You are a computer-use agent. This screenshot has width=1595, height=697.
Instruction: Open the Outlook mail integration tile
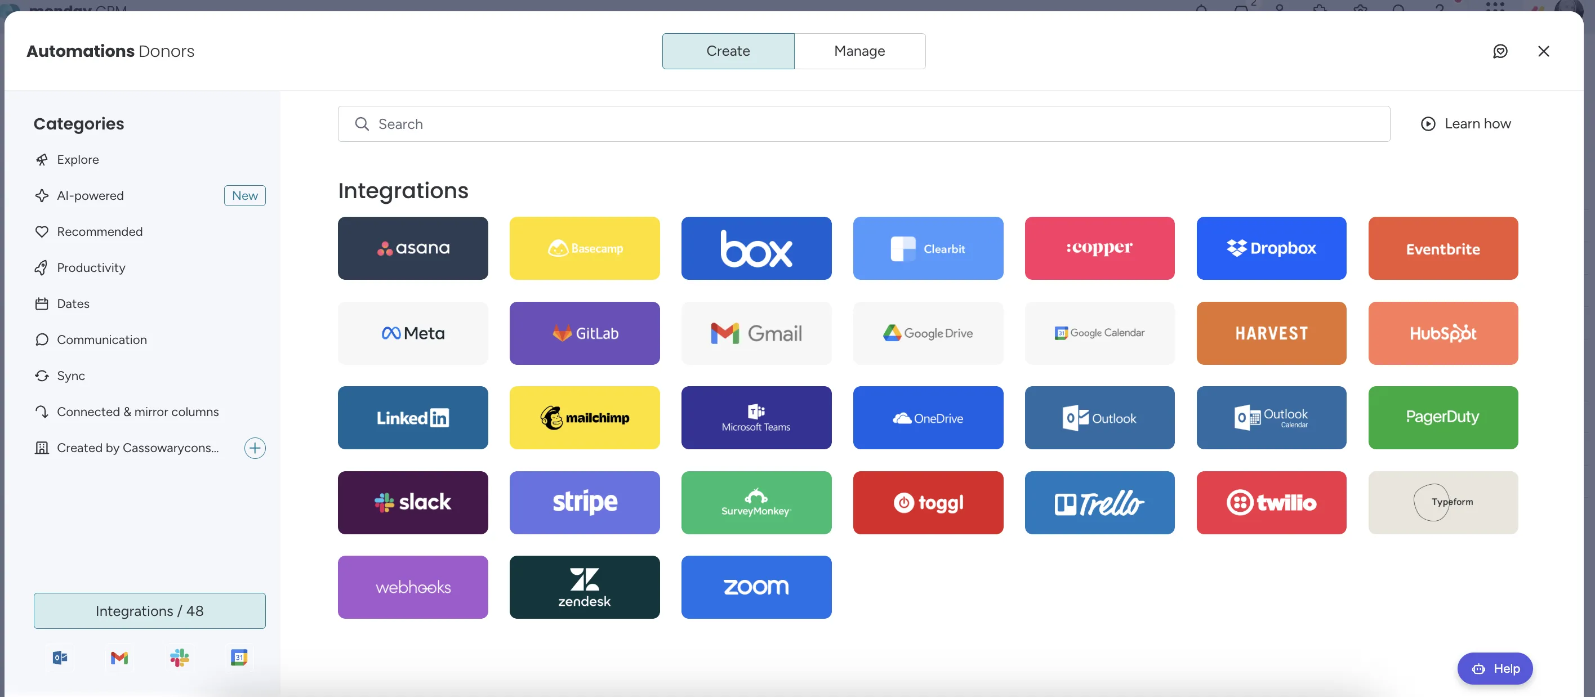[x=1099, y=418]
